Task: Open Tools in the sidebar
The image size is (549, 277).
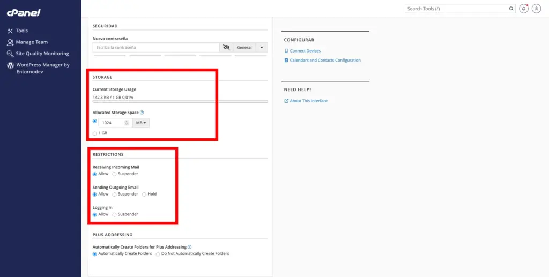Action: 21,31
